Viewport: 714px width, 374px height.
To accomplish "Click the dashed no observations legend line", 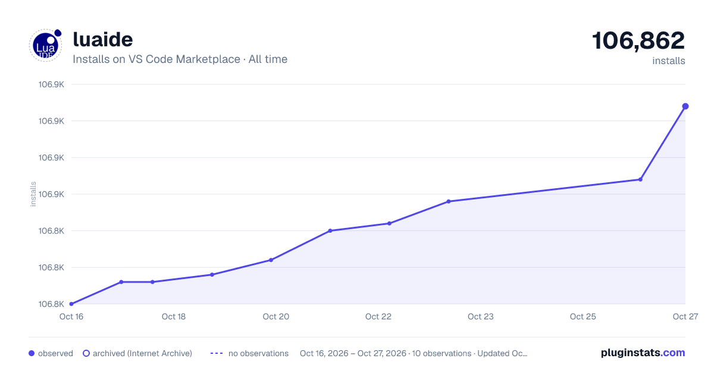I will (217, 353).
